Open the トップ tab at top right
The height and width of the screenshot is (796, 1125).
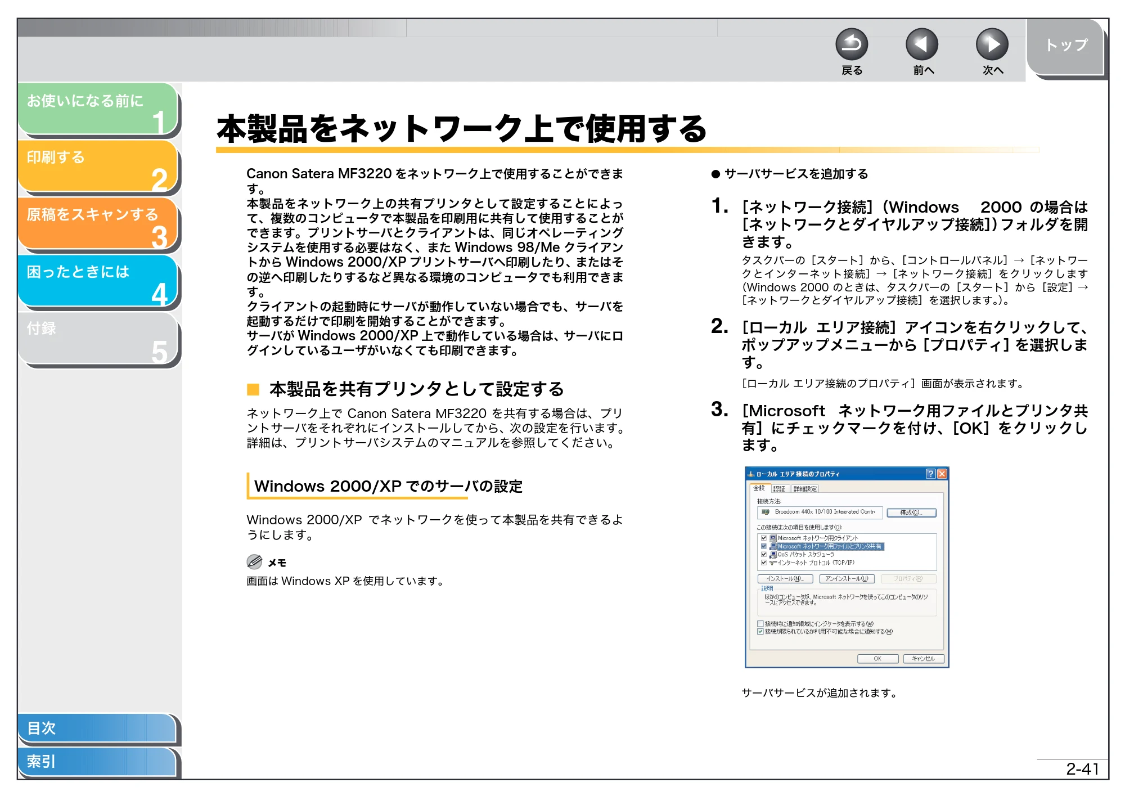pos(1065,46)
